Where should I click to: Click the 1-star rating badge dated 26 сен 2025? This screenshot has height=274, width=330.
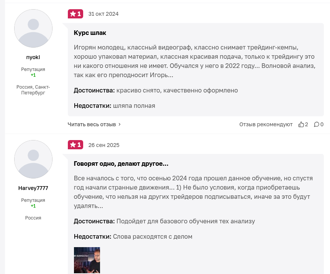(x=76, y=145)
